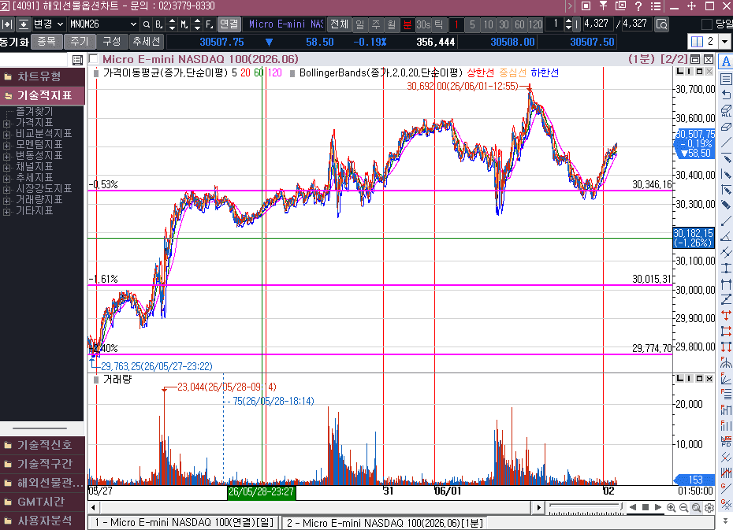This screenshot has height=530, width=733.
Task: Expand the 채널지표 tree node
Action: [x=6, y=168]
